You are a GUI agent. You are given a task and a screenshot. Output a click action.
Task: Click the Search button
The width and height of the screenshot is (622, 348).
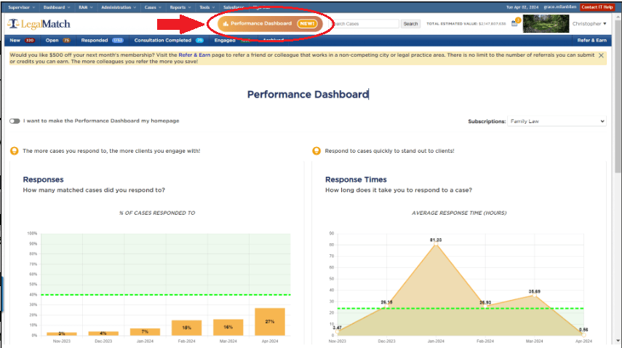coord(411,24)
